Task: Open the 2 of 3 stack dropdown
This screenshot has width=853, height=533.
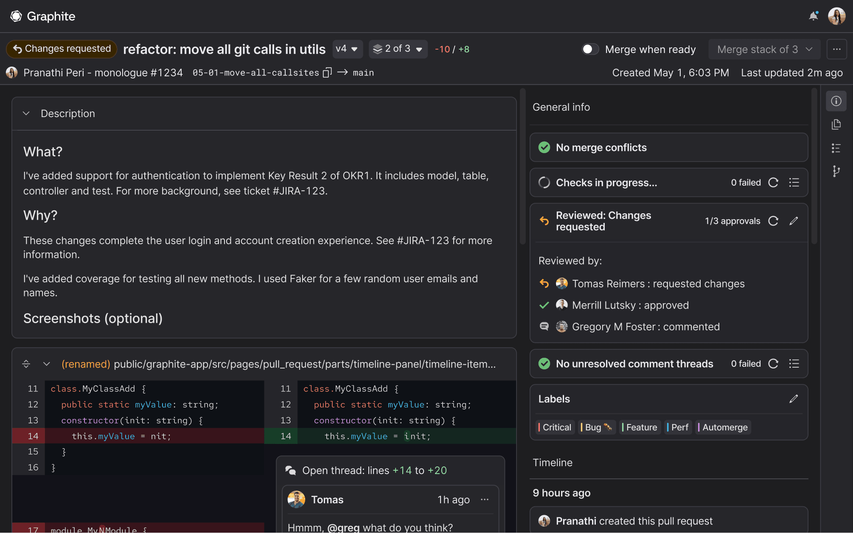Action: tap(398, 49)
